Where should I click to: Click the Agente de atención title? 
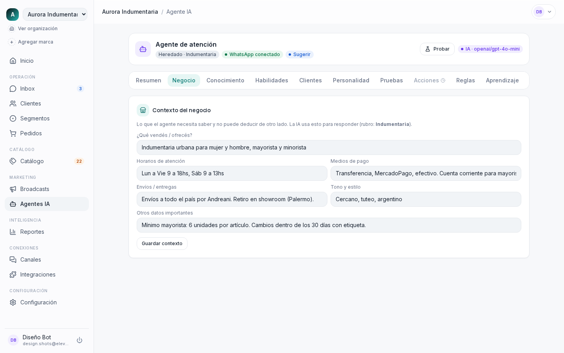pos(186,44)
